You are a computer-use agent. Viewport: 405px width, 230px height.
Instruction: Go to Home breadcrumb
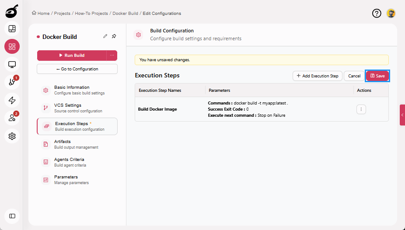(41, 13)
